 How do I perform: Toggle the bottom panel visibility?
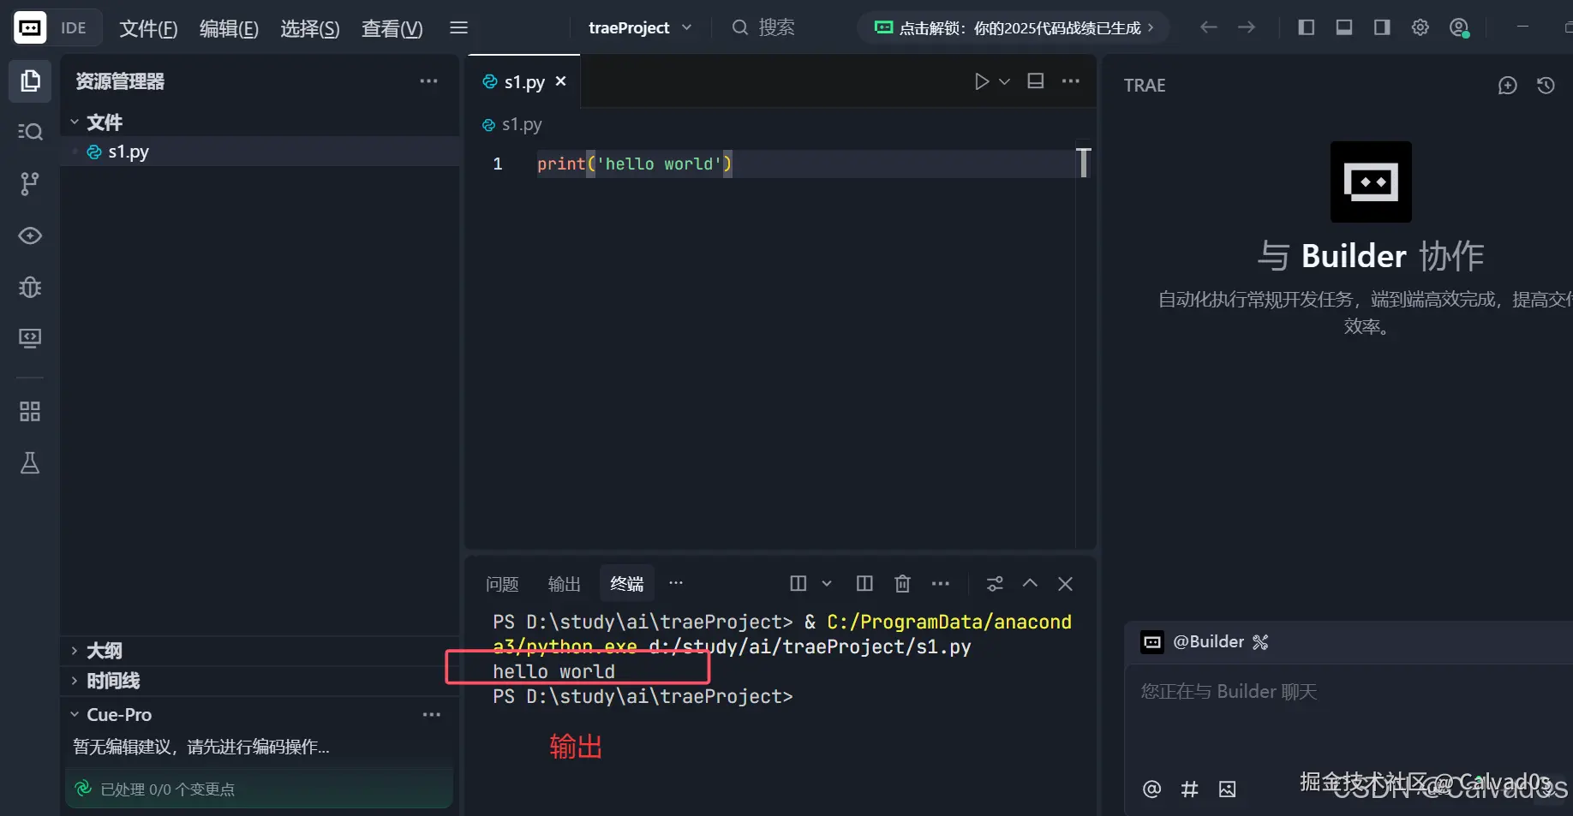(x=1344, y=27)
